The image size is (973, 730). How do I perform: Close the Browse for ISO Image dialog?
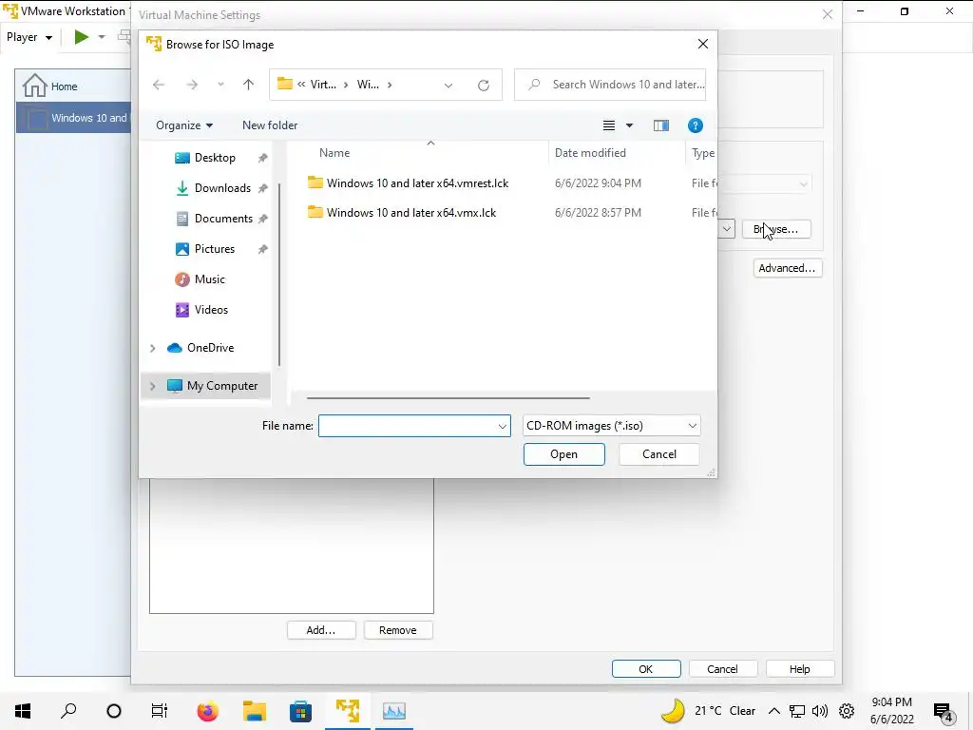(x=702, y=44)
